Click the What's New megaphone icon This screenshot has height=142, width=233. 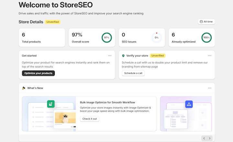coord(24,88)
